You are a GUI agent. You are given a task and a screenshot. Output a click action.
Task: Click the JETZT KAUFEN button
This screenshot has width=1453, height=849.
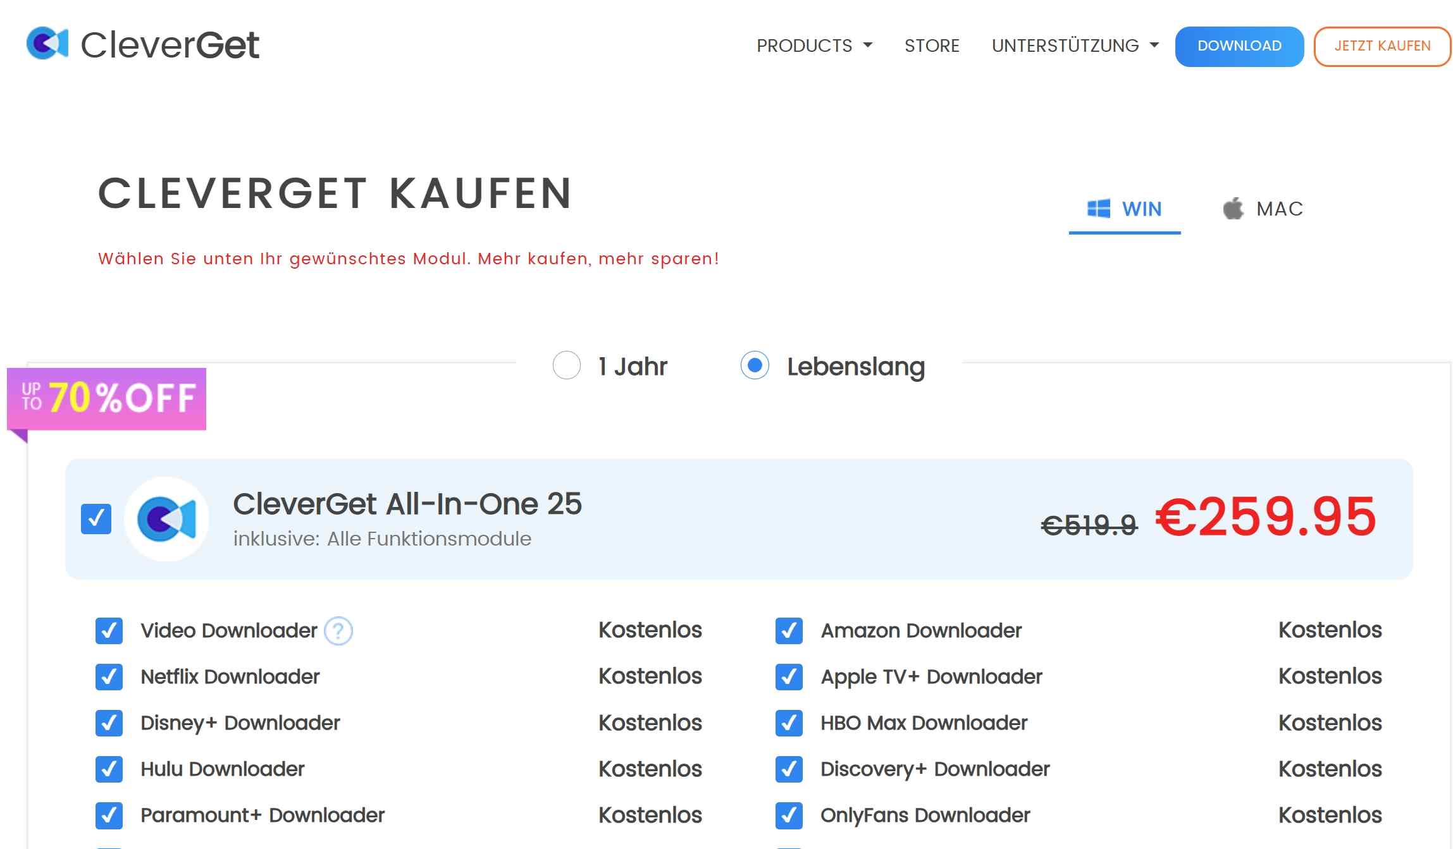(1382, 46)
